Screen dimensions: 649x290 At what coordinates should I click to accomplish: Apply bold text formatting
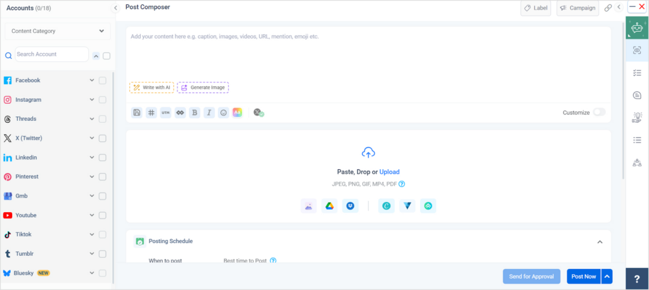[x=195, y=113]
